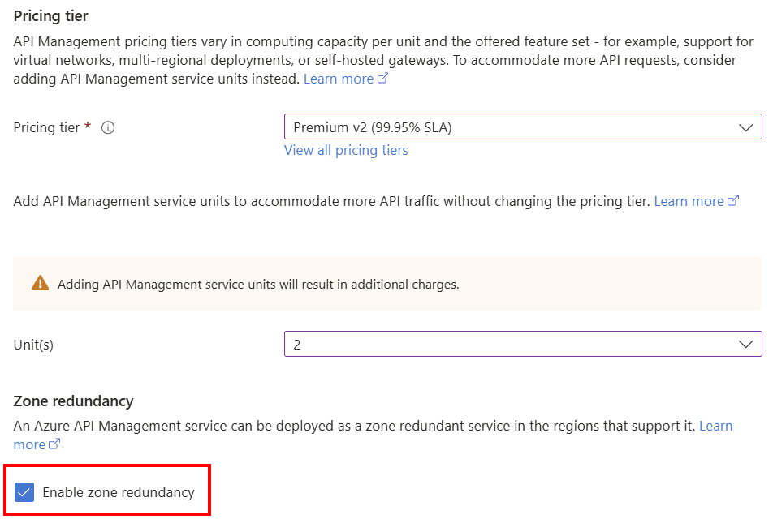Image resolution: width=773 pixels, height=519 pixels.
Task: Open the Premium v2 pricing tier dropdown
Action: [x=523, y=127]
